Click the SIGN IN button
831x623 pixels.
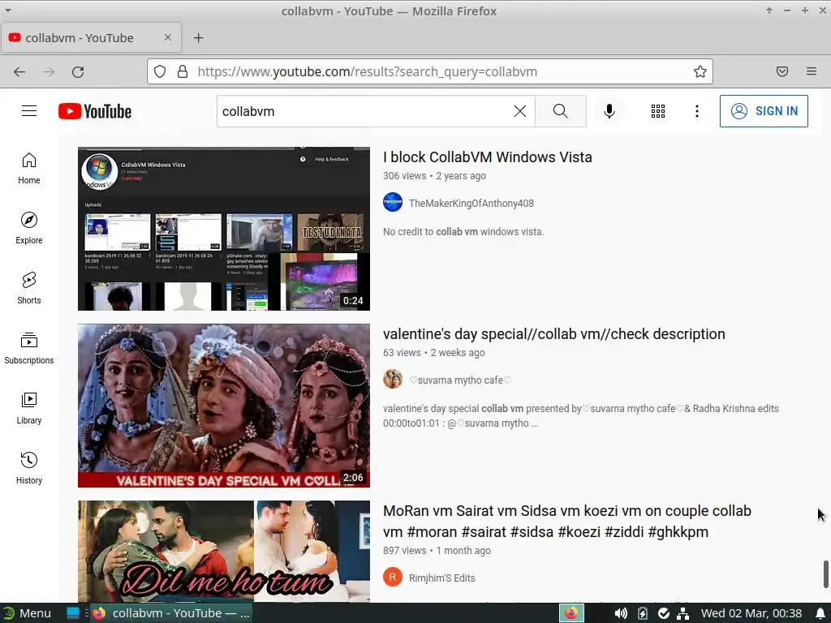coord(764,111)
